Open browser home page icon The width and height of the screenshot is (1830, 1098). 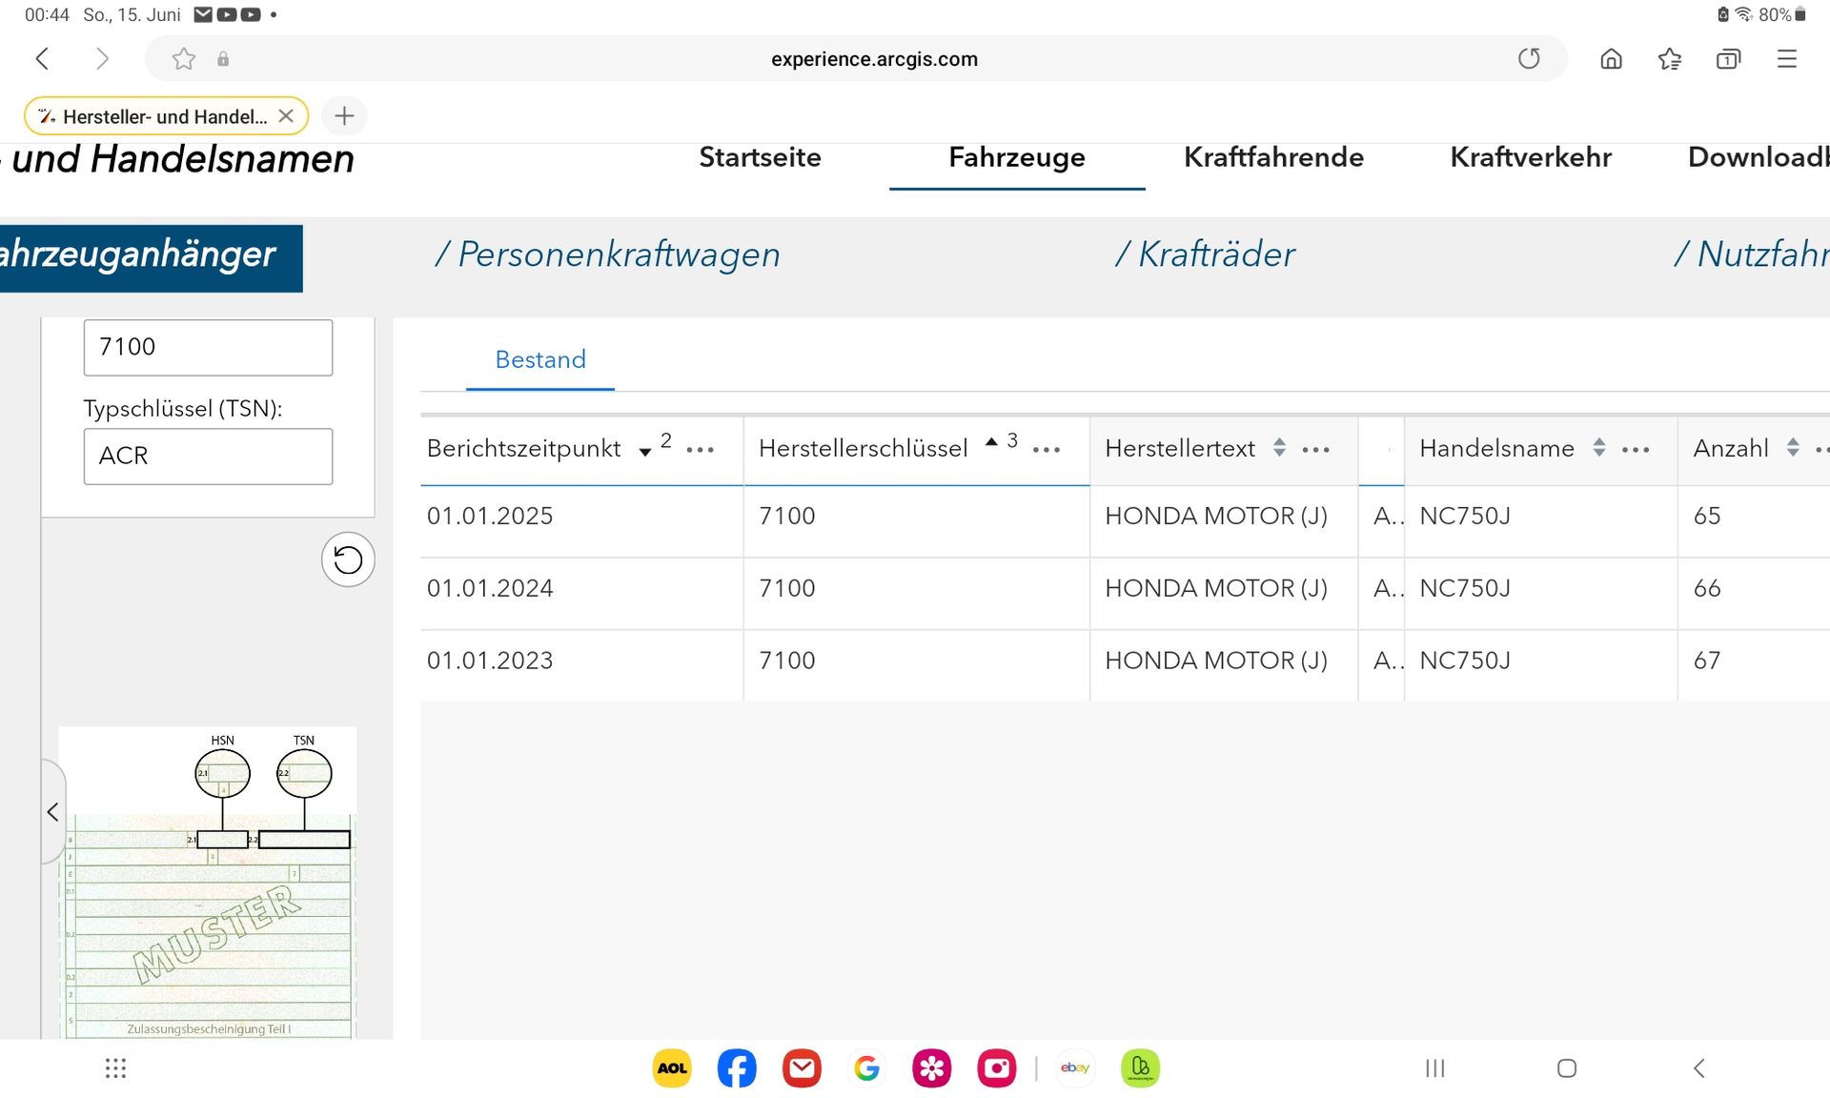pyautogui.click(x=1611, y=59)
